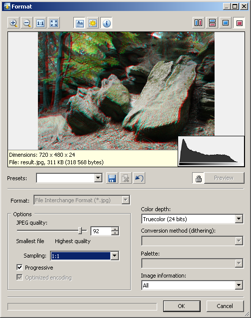
Task: Open the Color depth Truecolor dropdown
Action: coord(192,219)
